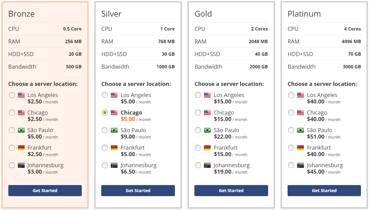The height and width of the screenshot is (210, 369).
Task: Click the South Africa flag in Gold plan
Action: (x=207, y=165)
